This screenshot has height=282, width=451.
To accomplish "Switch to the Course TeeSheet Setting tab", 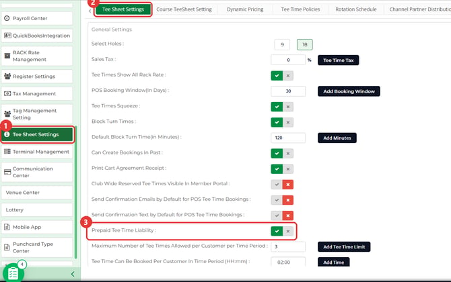I will tap(184, 9).
